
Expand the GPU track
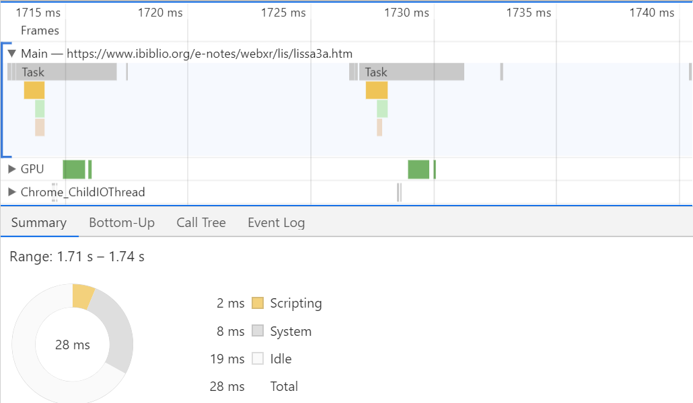(x=11, y=169)
